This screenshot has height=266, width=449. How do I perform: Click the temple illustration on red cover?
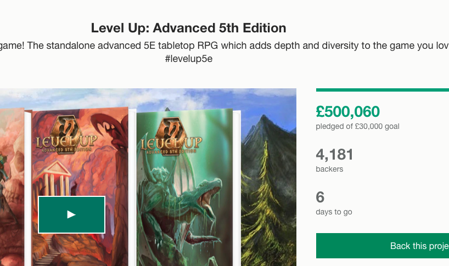click(x=57, y=174)
